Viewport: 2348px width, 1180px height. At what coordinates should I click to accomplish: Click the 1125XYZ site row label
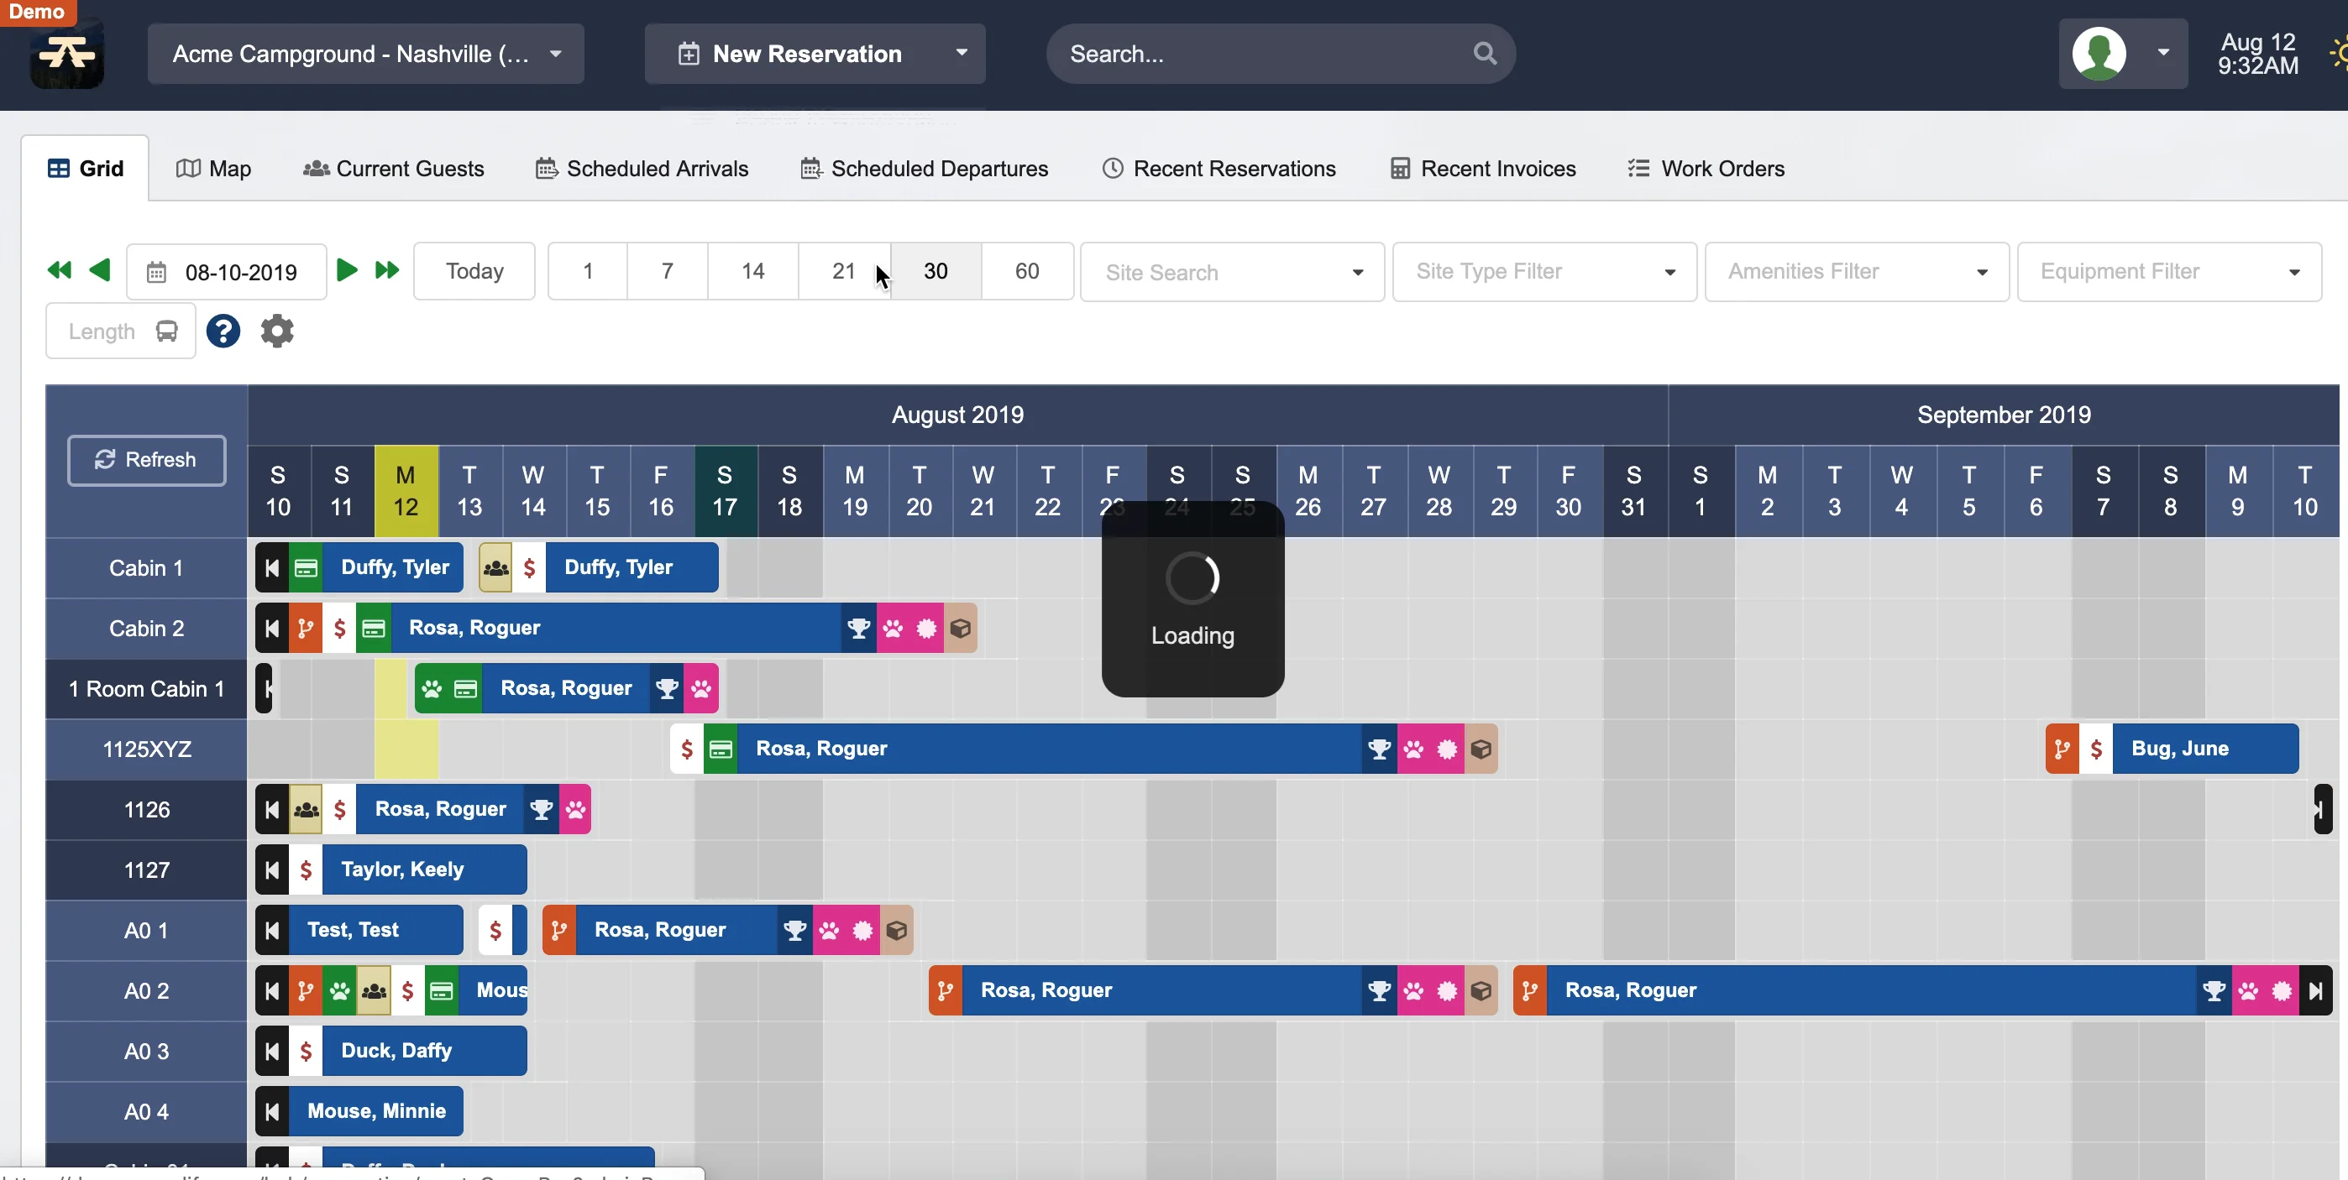[x=146, y=749]
